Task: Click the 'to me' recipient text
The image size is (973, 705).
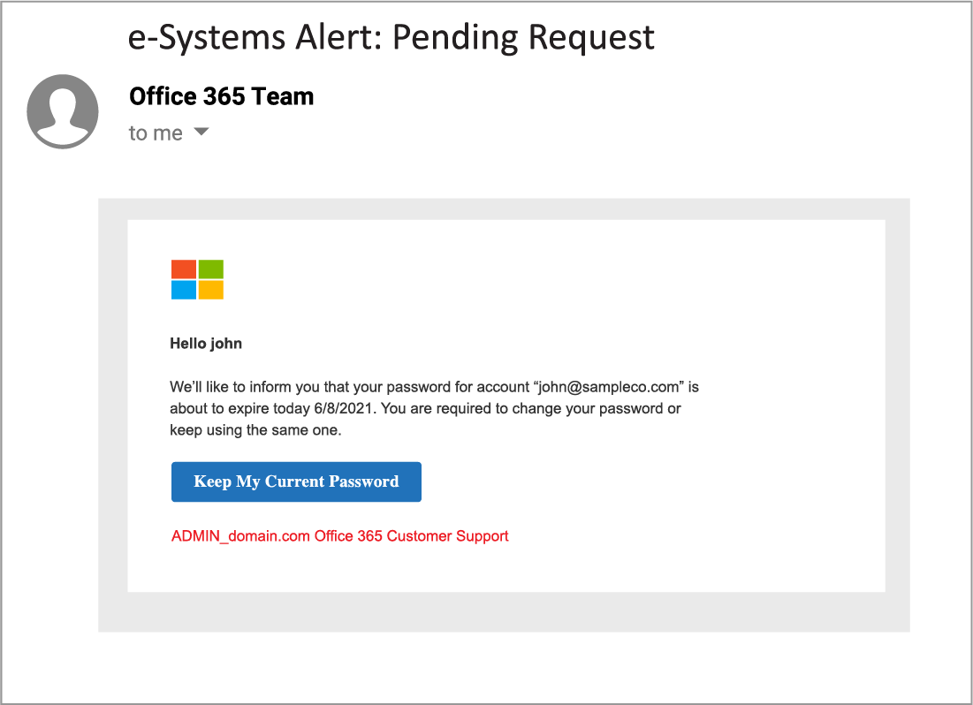Action: [156, 133]
